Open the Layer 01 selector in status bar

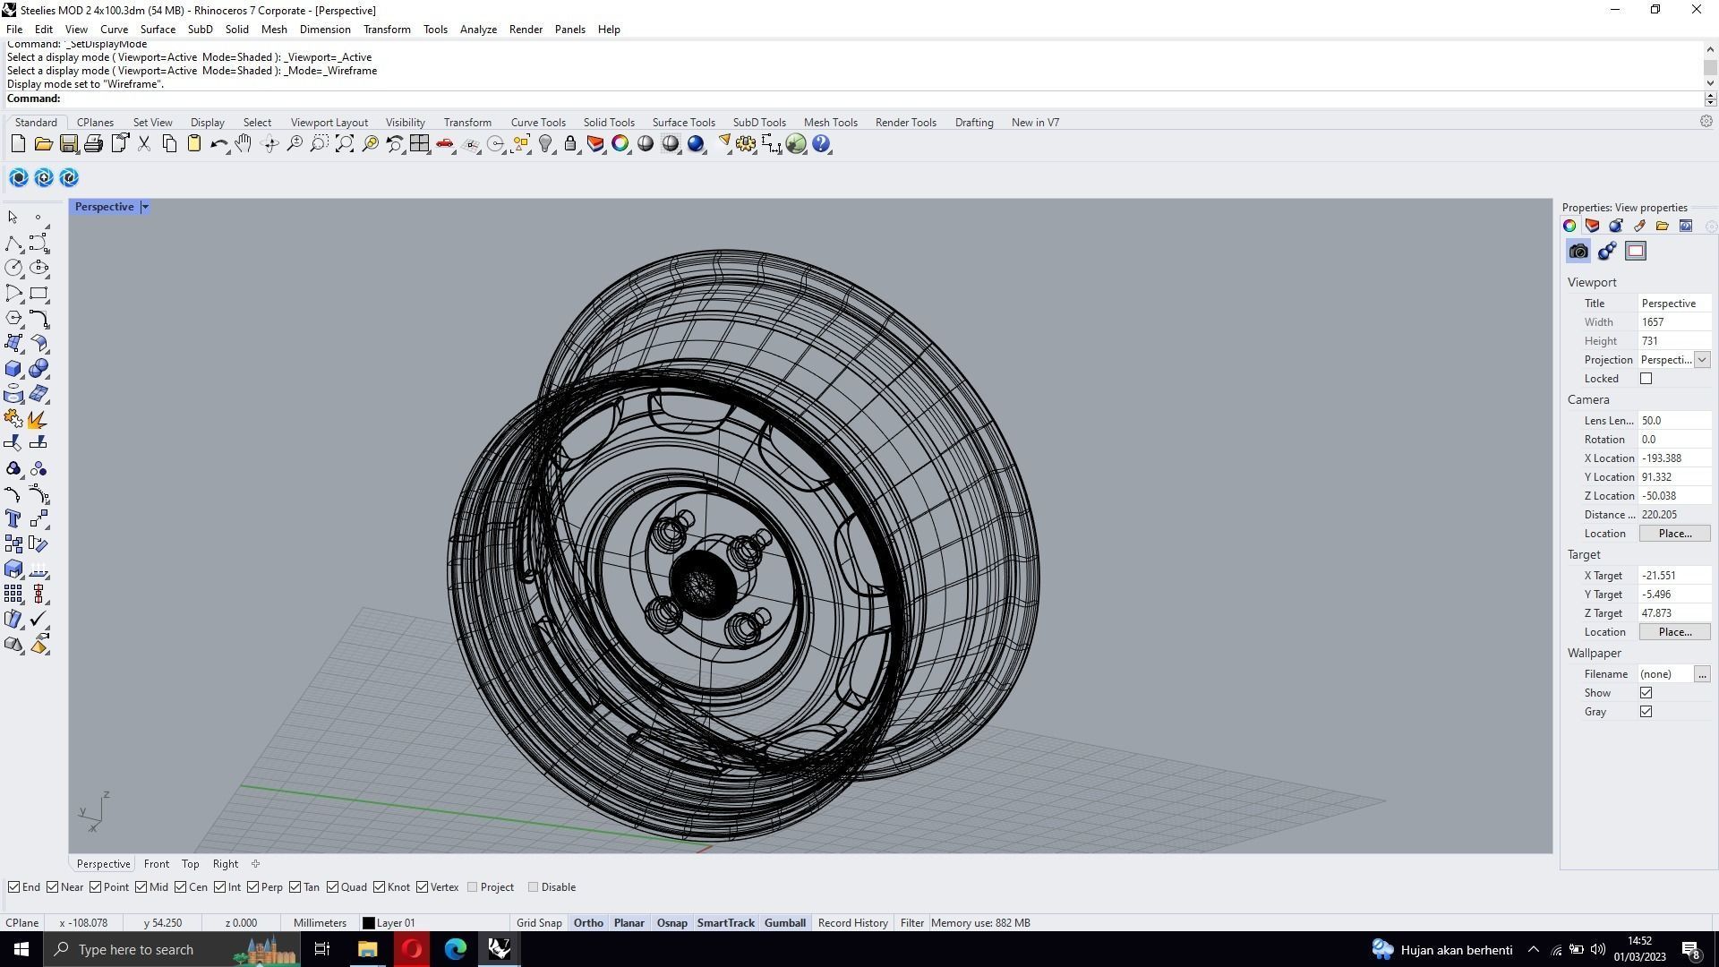point(396,923)
